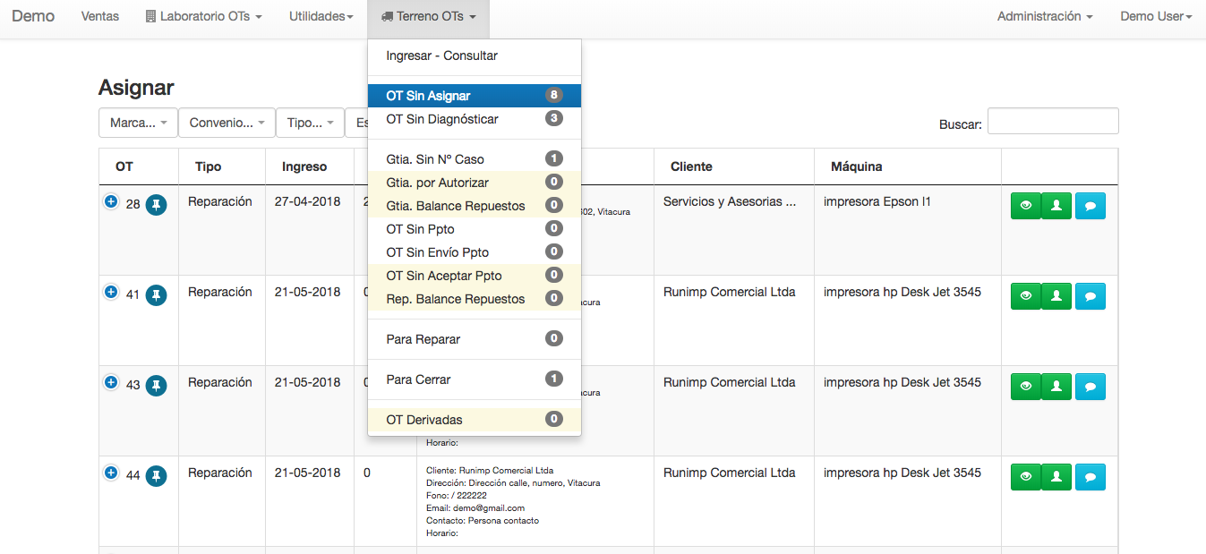View OT 28 with green eye button
Viewport: 1206px width, 554px height.
point(1026,206)
